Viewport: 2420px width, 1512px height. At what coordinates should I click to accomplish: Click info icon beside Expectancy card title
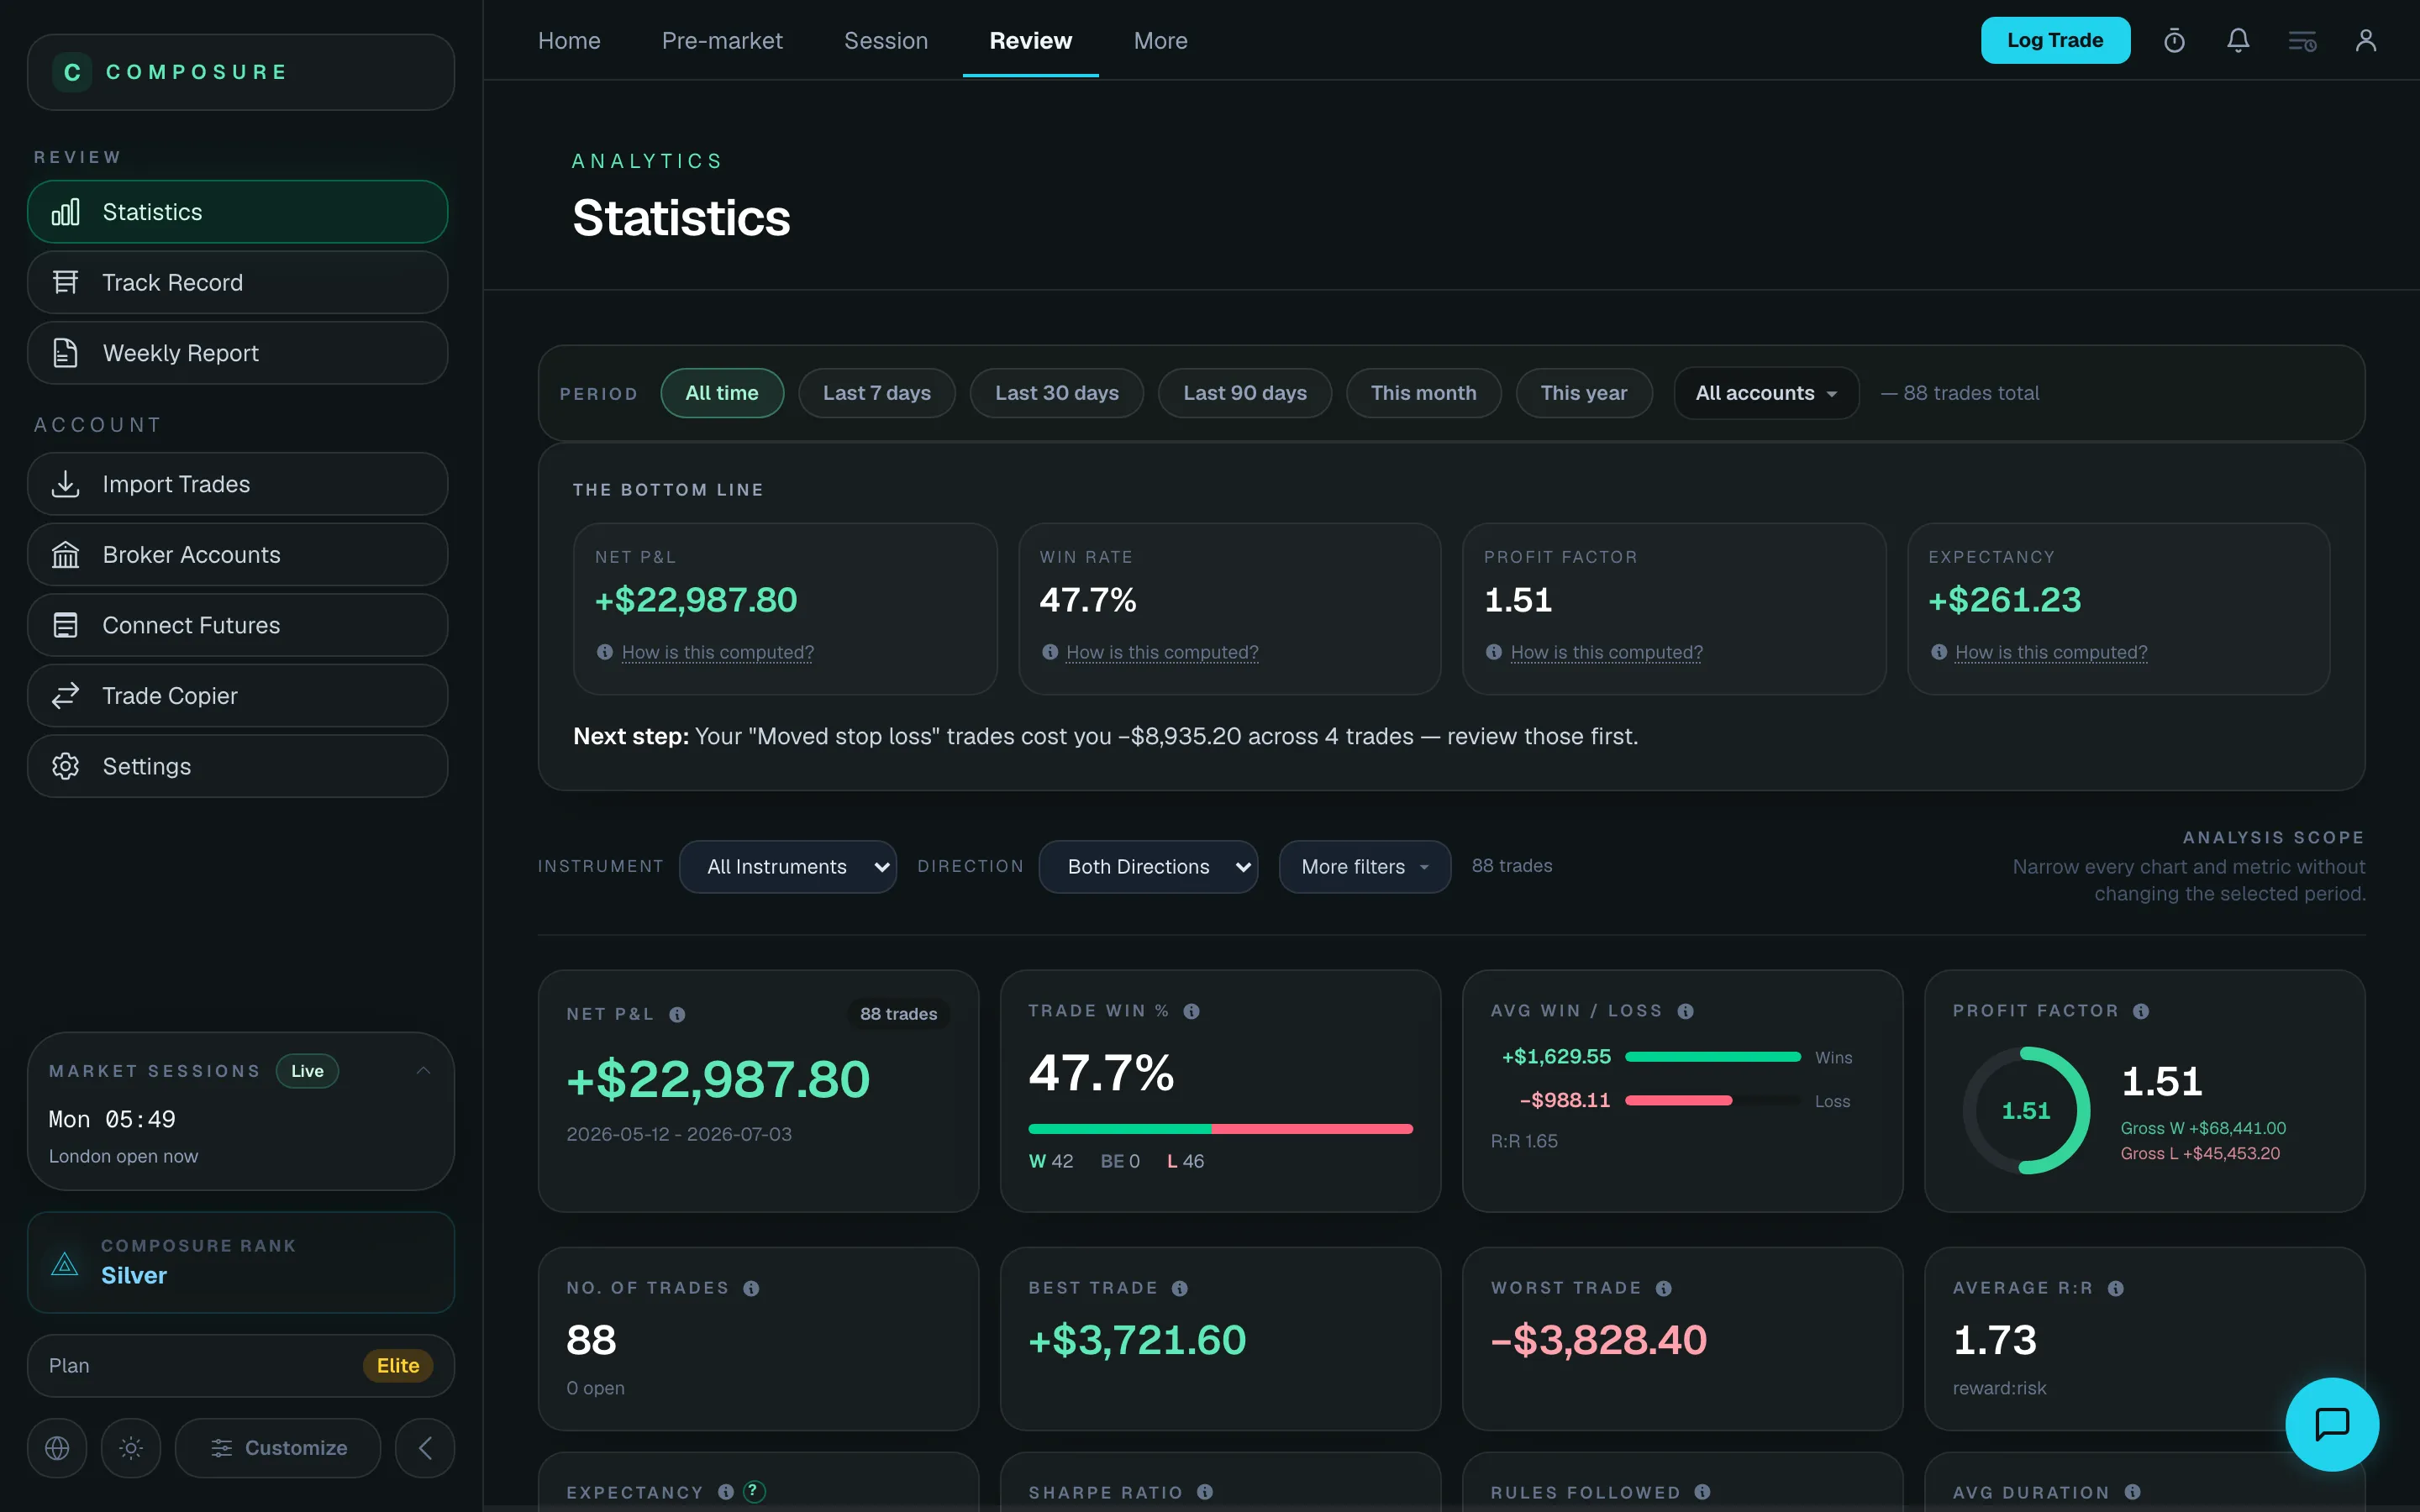[725, 1492]
